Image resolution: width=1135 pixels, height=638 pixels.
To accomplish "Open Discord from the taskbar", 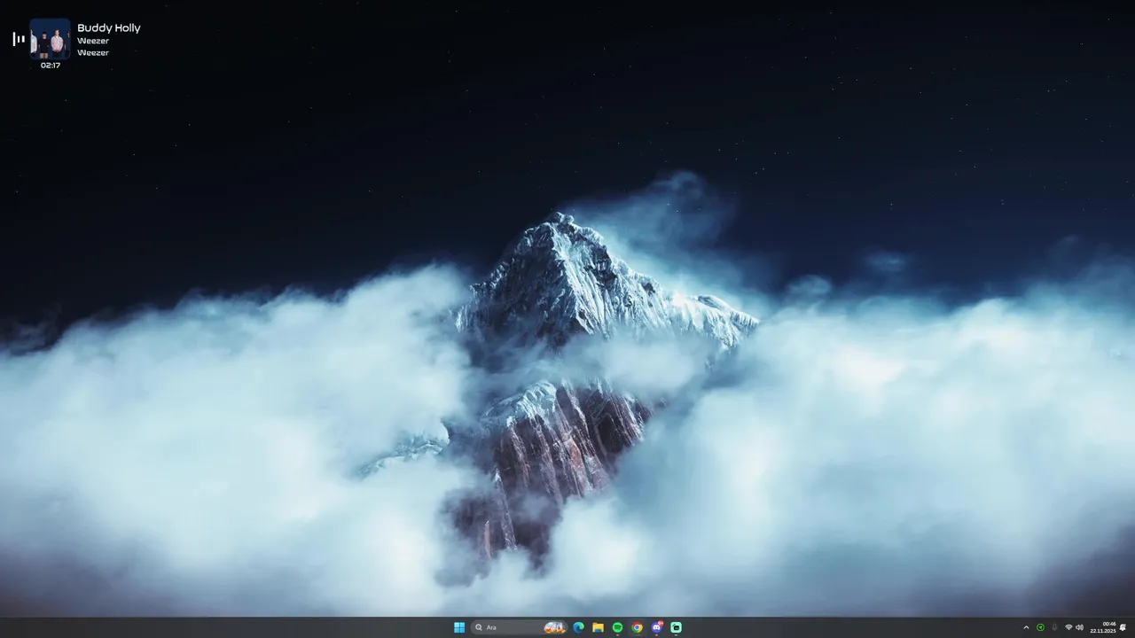I will (657, 627).
